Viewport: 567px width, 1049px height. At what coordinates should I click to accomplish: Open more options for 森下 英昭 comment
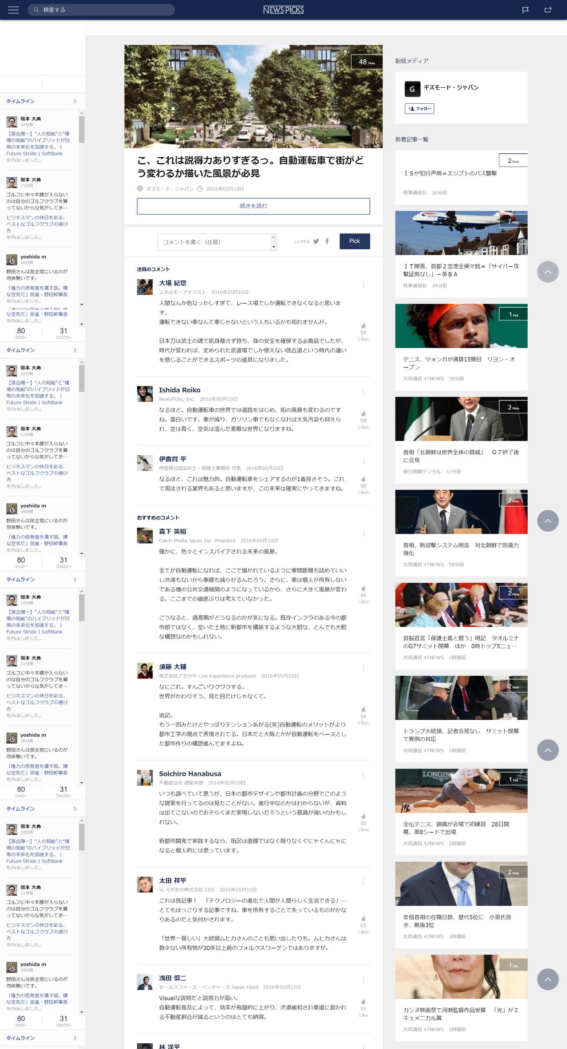363,533
